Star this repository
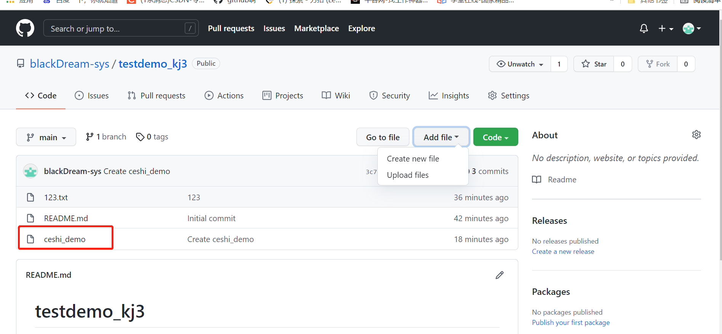This screenshot has width=722, height=334. point(594,64)
